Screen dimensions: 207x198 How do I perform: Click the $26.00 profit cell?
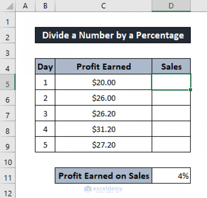point(104,97)
